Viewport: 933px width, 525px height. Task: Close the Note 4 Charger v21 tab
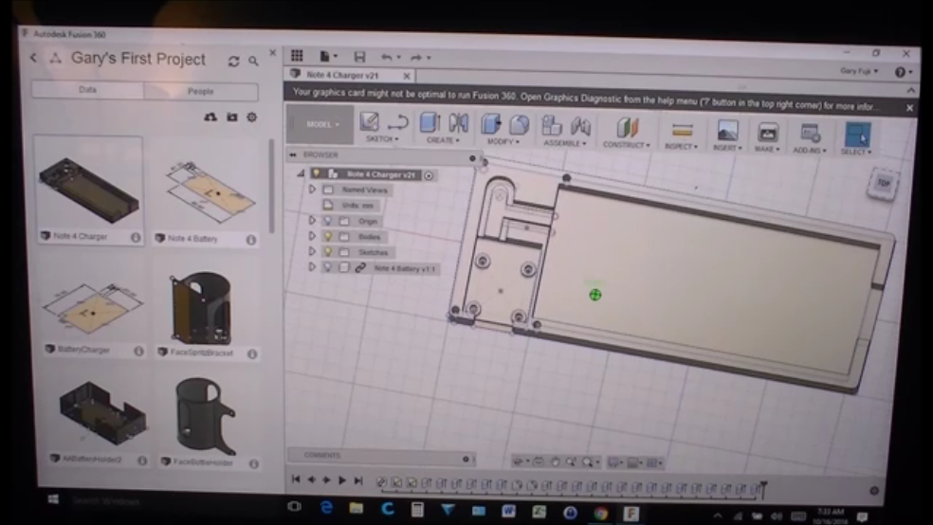pyautogui.click(x=407, y=76)
